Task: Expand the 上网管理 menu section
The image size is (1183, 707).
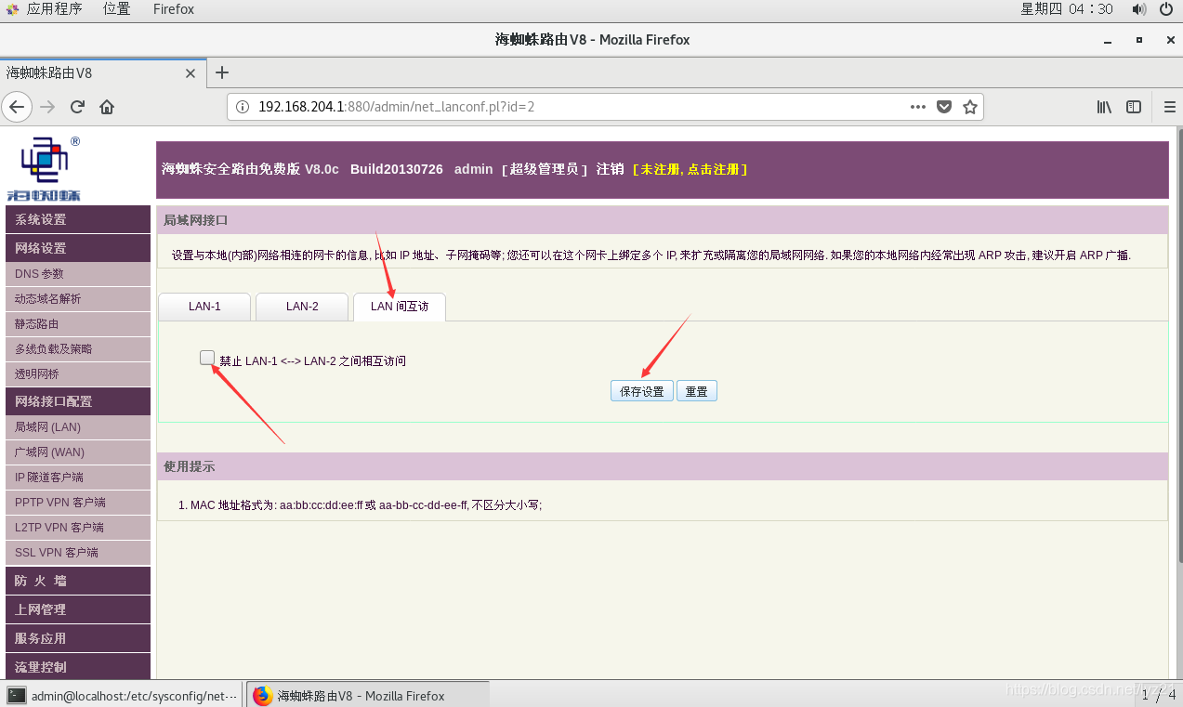Action: pyautogui.click(x=78, y=609)
